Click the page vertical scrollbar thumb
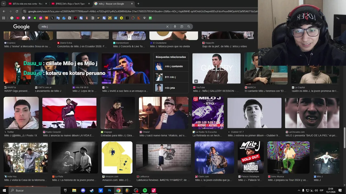Viewport: 346px width, 194px height. coord(344,137)
